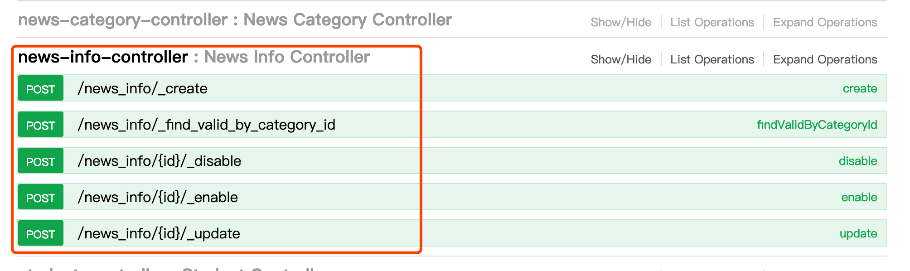910x271 pixels.
Task: Click POST badge for {id}/_disable endpoint
Action: click(x=40, y=161)
